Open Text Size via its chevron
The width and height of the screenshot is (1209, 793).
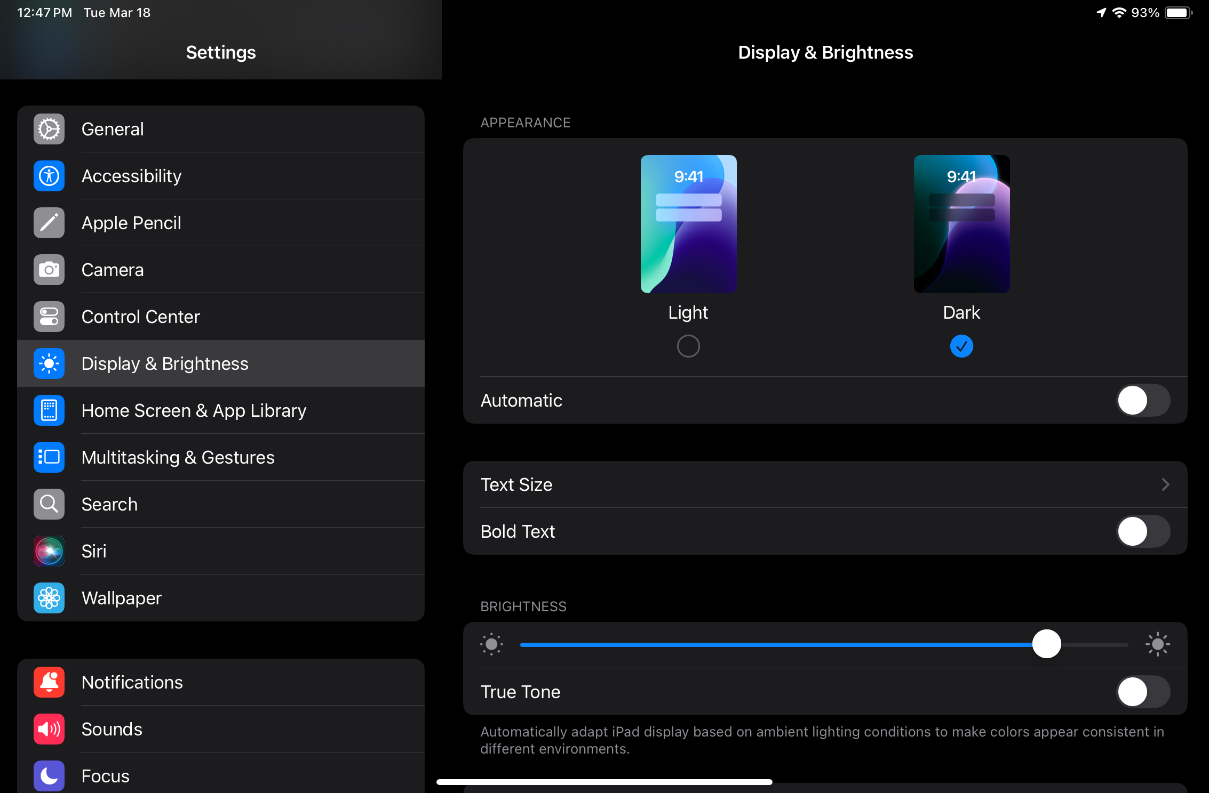(1165, 484)
